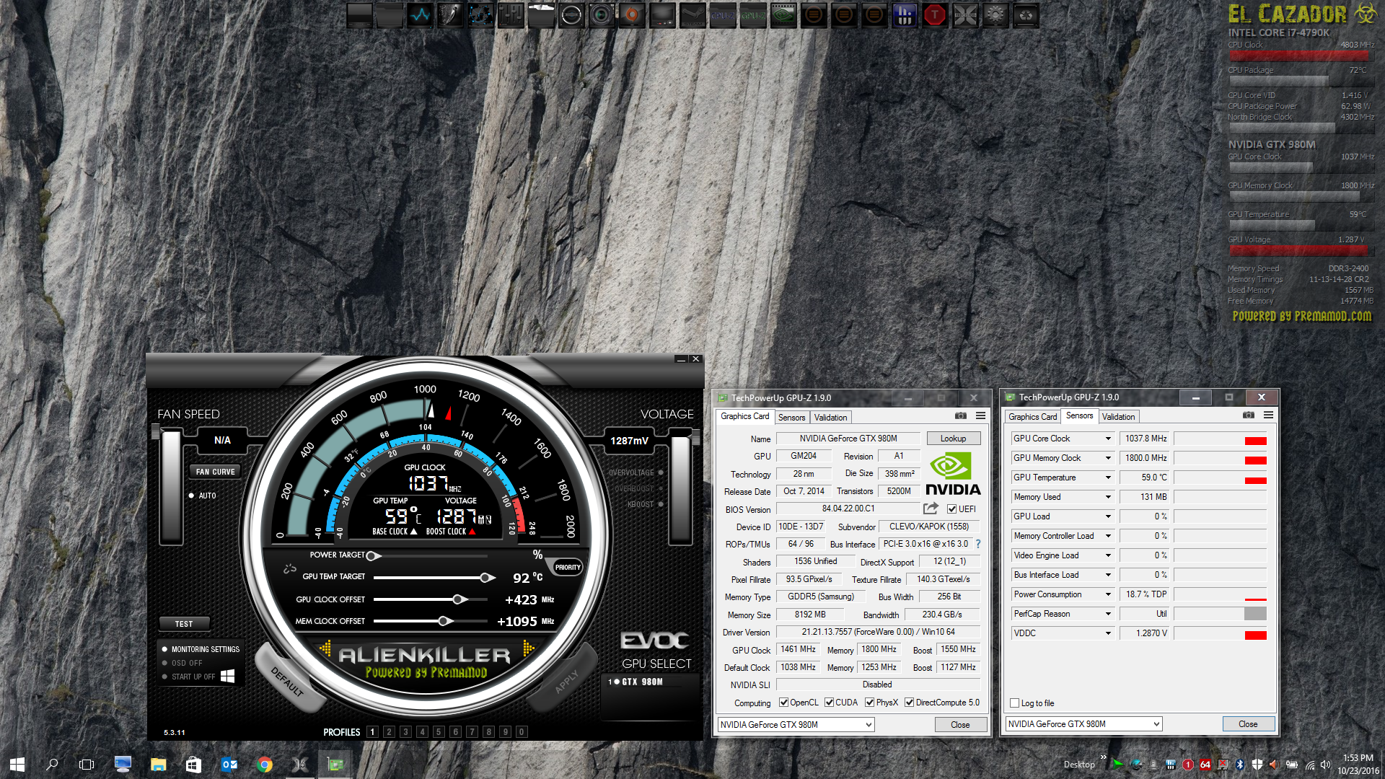This screenshot has width=1385, height=779.
Task: Click the Windows logo beside Start Up Off
Action: (x=227, y=676)
